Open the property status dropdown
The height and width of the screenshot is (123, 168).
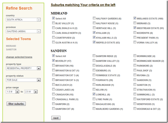[x=23, y=80]
